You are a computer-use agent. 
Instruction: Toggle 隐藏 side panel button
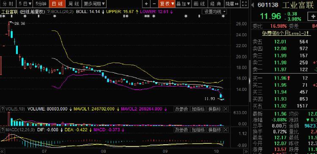232,4
